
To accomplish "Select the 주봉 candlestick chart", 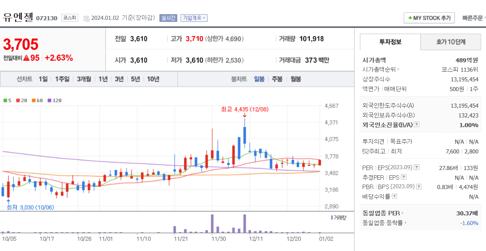I will 277,79.
